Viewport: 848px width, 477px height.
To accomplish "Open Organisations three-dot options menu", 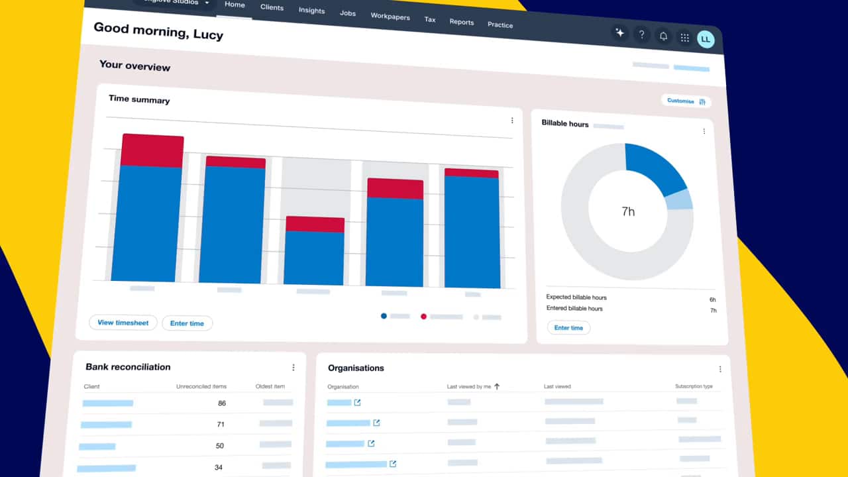I will click(720, 369).
